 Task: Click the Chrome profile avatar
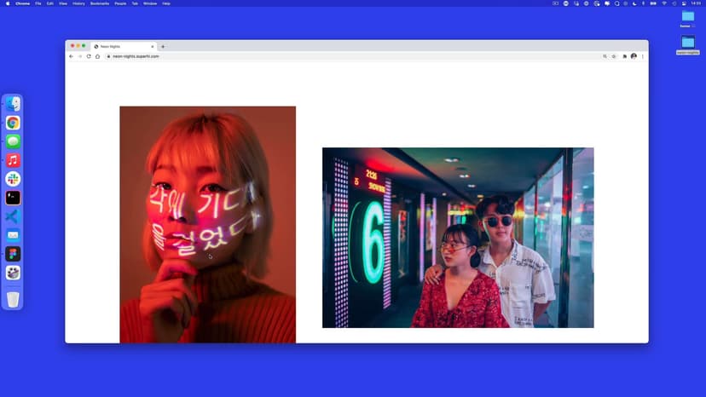pyautogui.click(x=634, y=56)
